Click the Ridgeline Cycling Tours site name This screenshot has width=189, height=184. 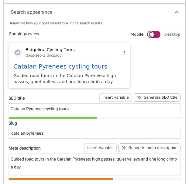click(50, 50)
